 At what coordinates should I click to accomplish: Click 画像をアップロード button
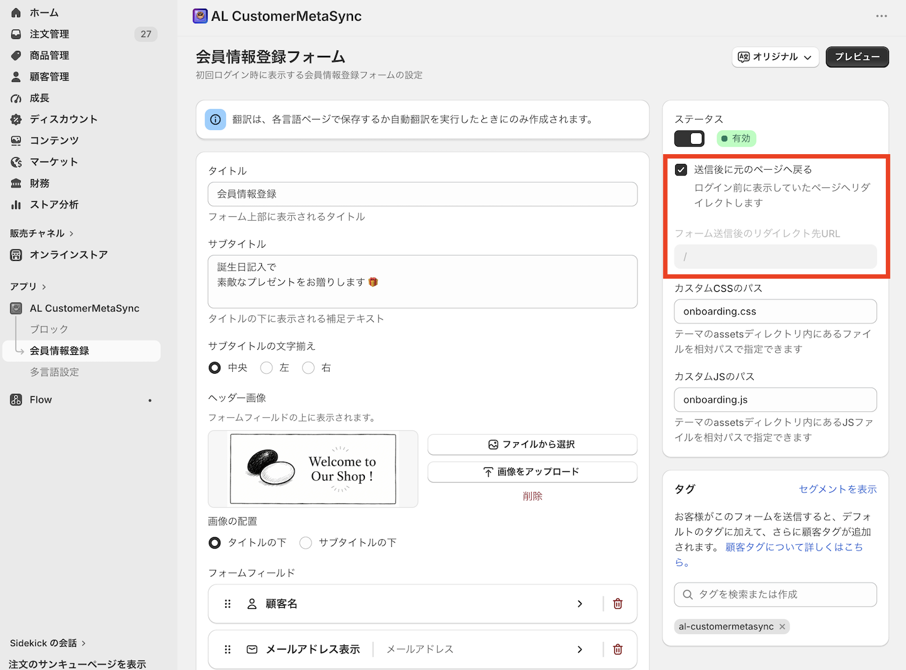click(x=532, y=472)
